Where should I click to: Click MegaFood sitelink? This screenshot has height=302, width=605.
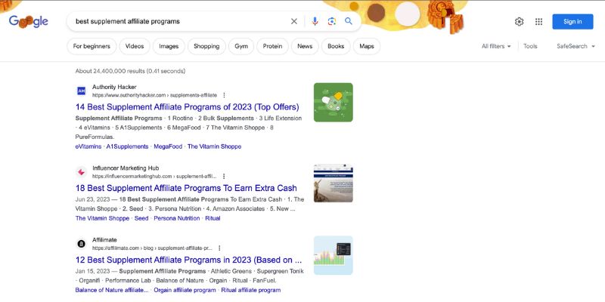(168, 146)
